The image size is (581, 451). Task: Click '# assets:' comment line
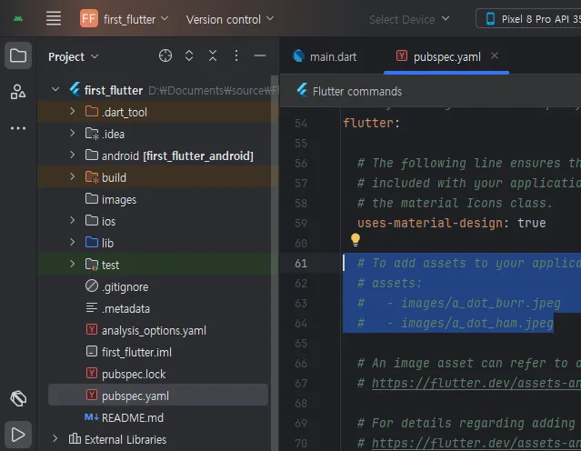389,283
